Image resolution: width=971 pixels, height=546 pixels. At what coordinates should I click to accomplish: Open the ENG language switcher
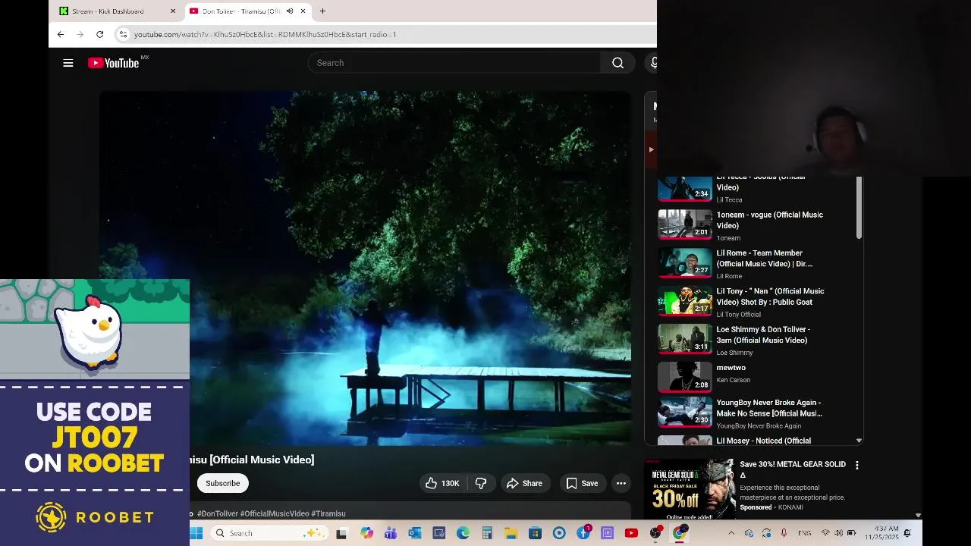pos(805,533)
